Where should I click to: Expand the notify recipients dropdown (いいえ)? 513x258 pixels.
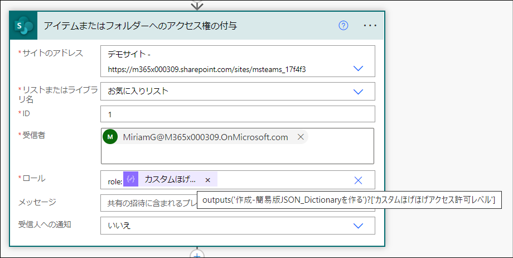pyautogui.click(x=358, y=226)
